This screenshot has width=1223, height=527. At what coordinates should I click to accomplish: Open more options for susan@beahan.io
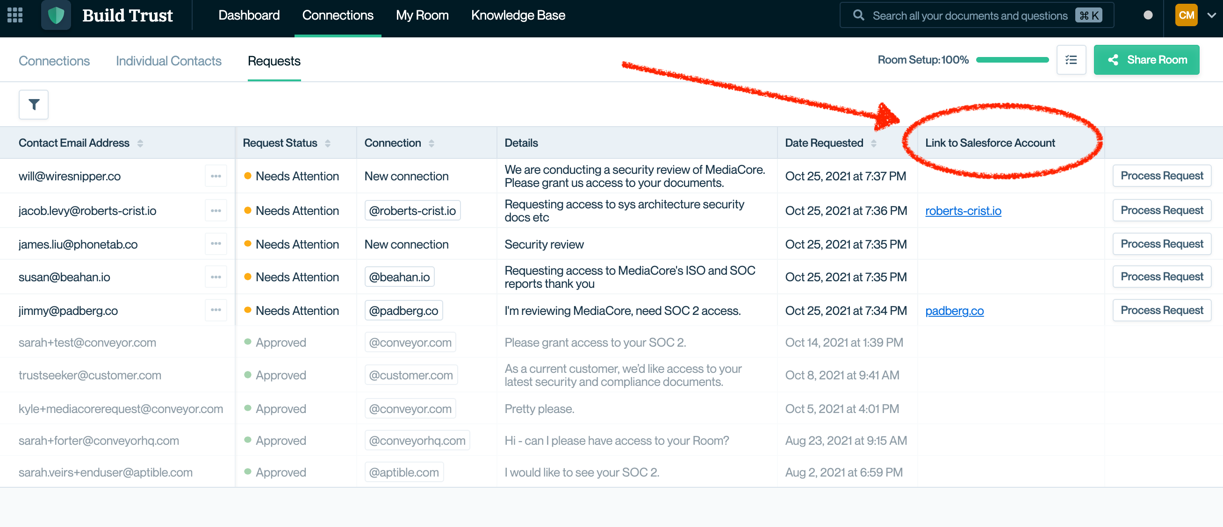point(216,277)
